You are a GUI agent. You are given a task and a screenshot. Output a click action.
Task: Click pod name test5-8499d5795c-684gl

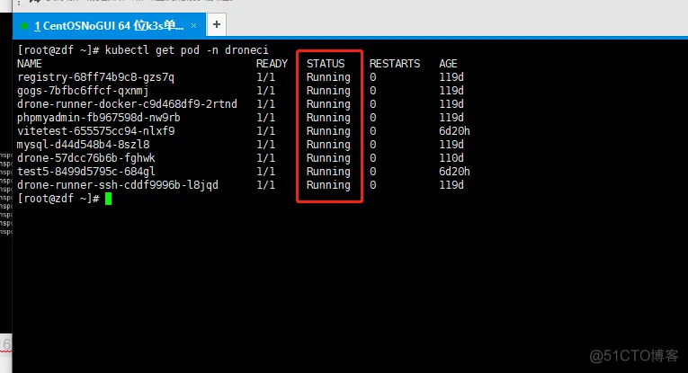point(86,172)
